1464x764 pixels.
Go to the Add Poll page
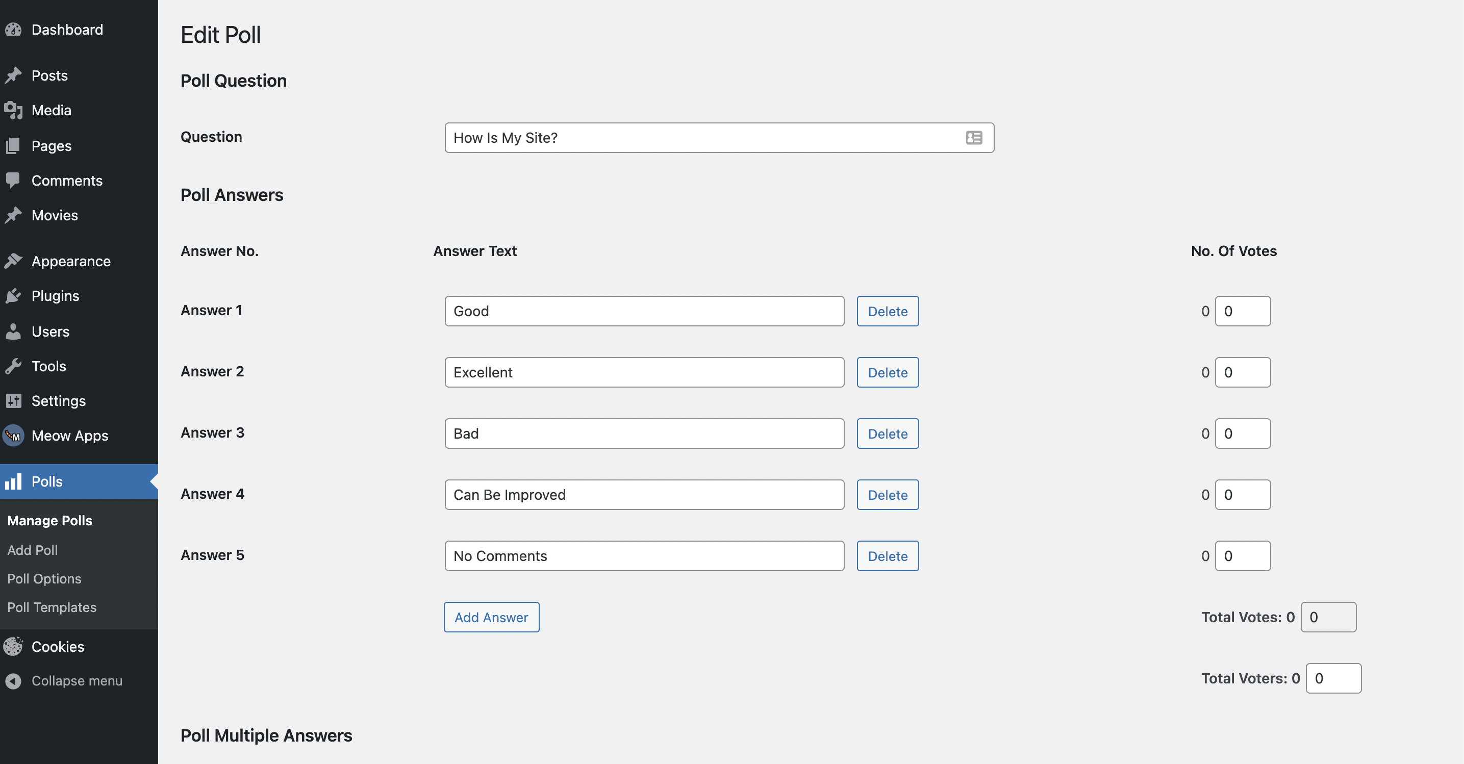(33, 550)
